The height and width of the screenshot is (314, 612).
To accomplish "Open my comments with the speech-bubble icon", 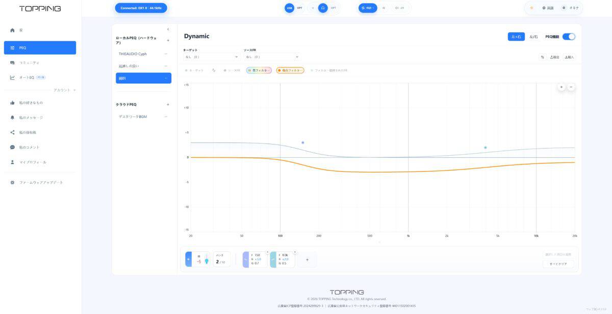I will click(40, 147).
